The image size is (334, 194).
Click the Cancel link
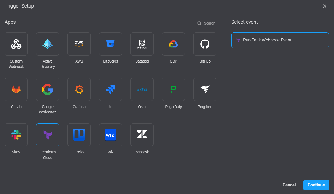[x=289, y=185]
